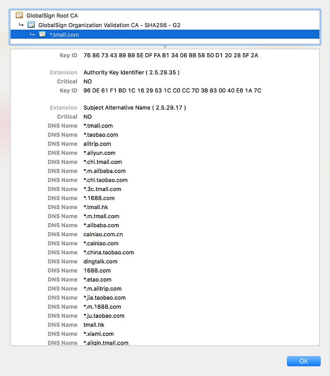Click the split pane divider handle dot

(165, 47)
